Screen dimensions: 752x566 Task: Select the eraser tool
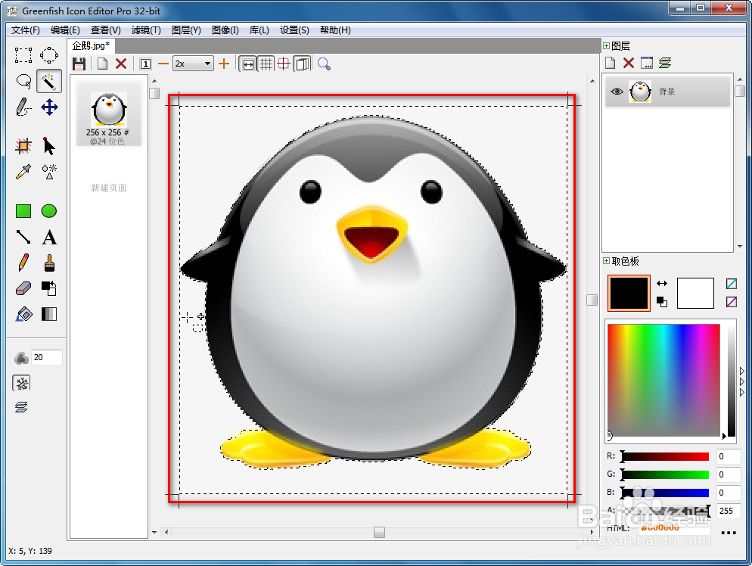pos(23,288)
